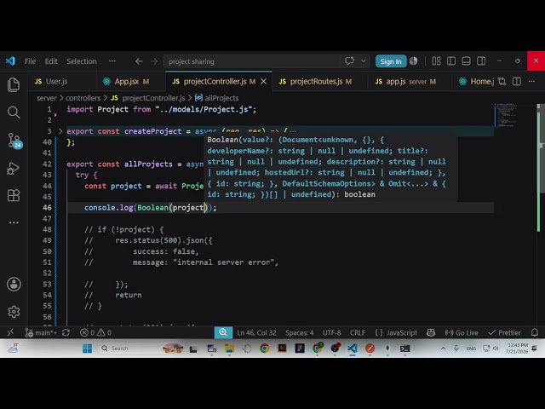
Task: Open the Manage gear icon
Action: 14,311
